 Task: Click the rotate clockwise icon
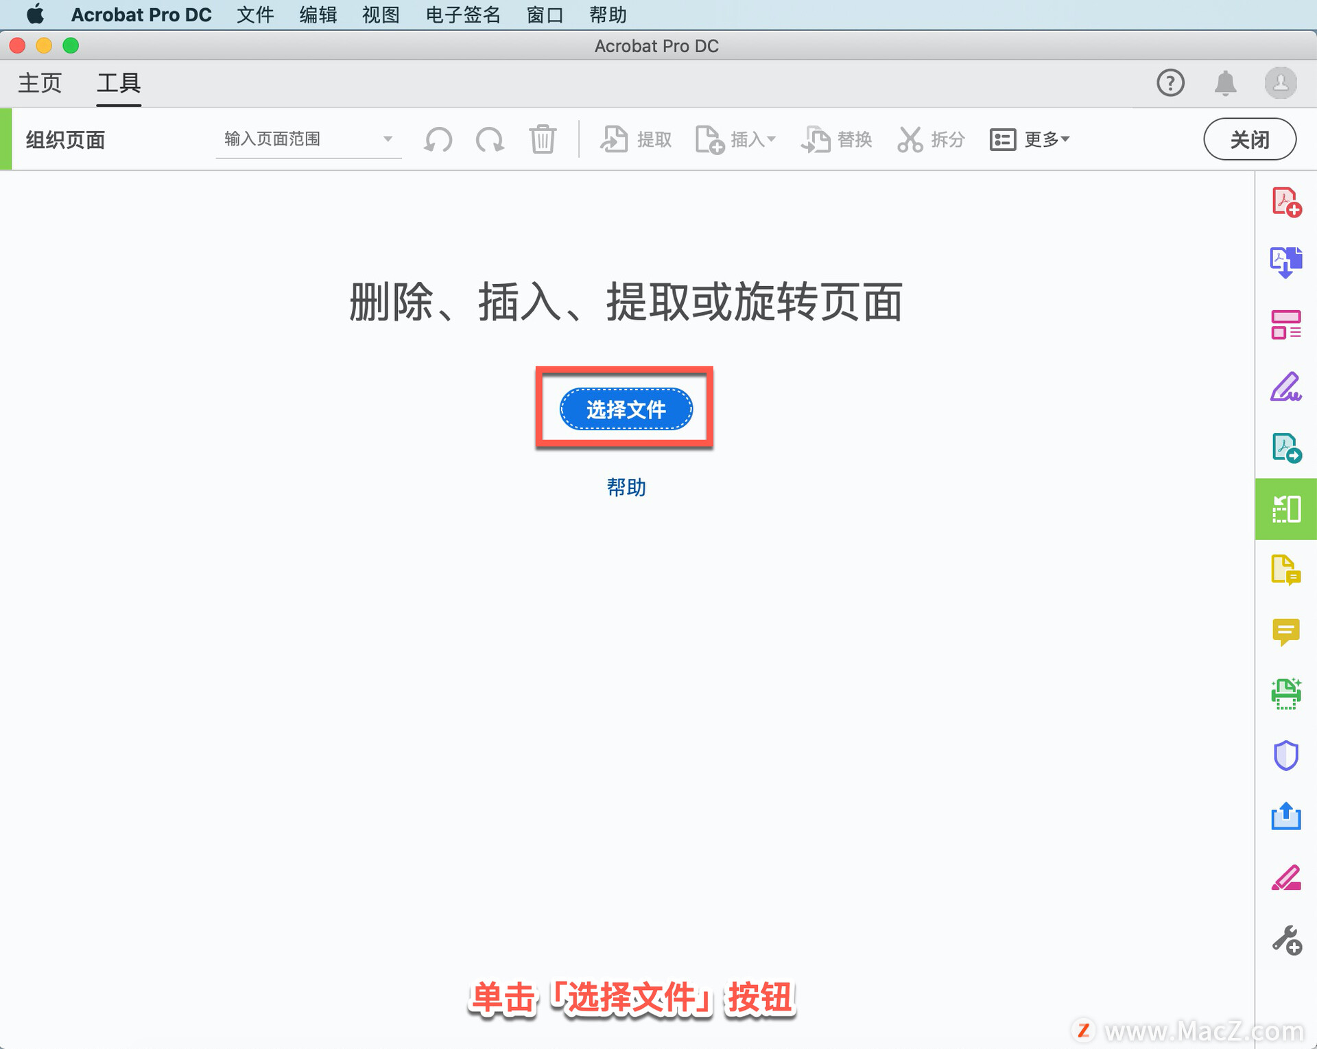click(x=490, y=139)
